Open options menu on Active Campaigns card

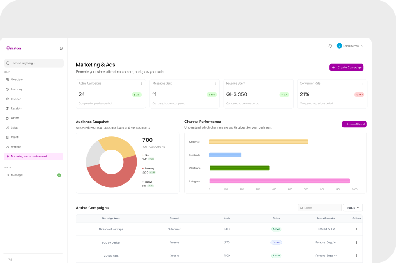click(x=142, y=83)
